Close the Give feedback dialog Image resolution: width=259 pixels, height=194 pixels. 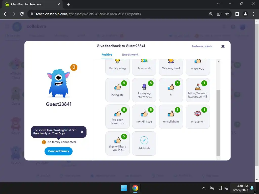click(x=223, y=46)
